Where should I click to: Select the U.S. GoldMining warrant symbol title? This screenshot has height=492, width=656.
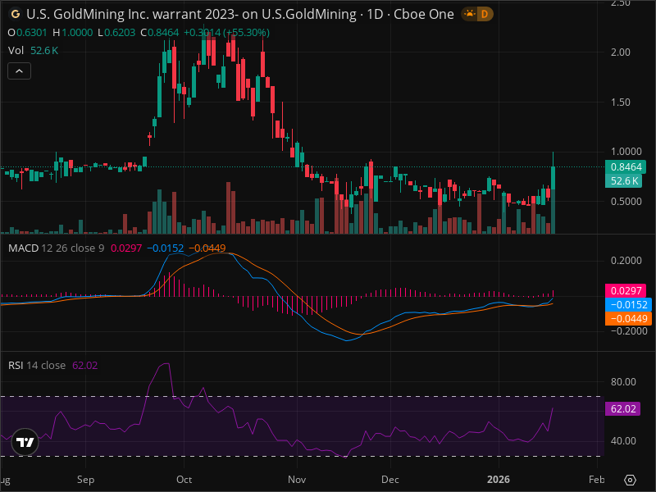click(239, 14)
